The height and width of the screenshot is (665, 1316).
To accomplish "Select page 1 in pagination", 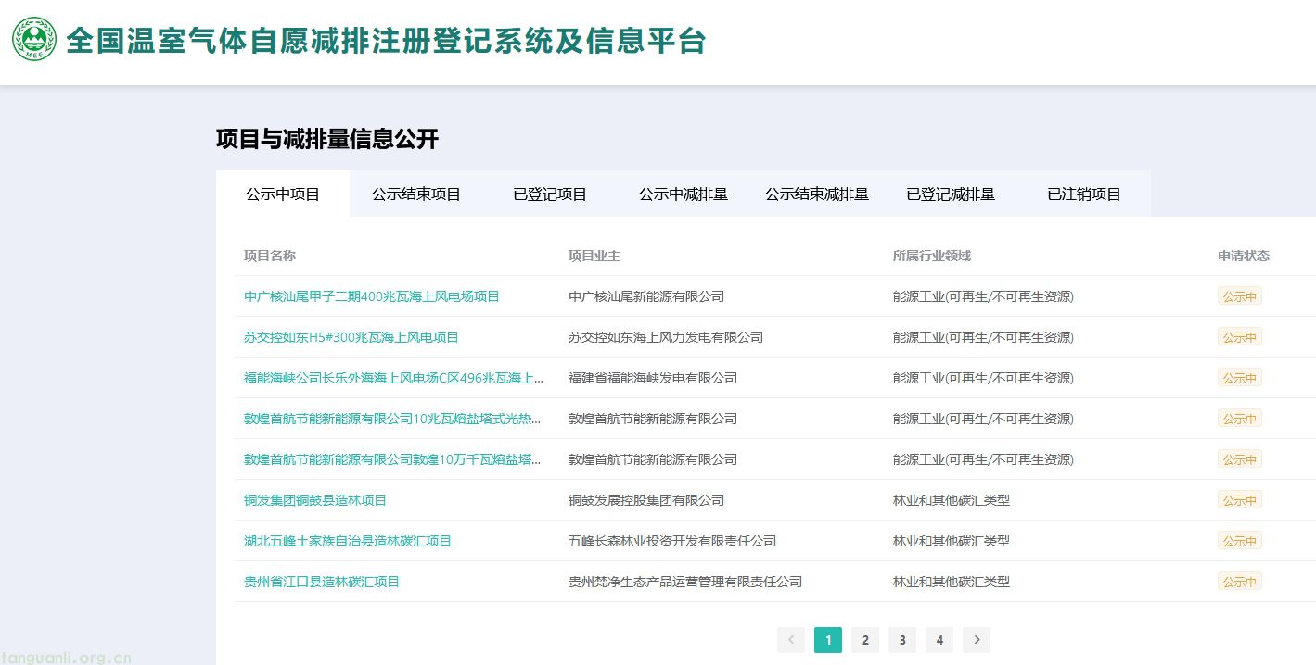I will tap(828, 640).
